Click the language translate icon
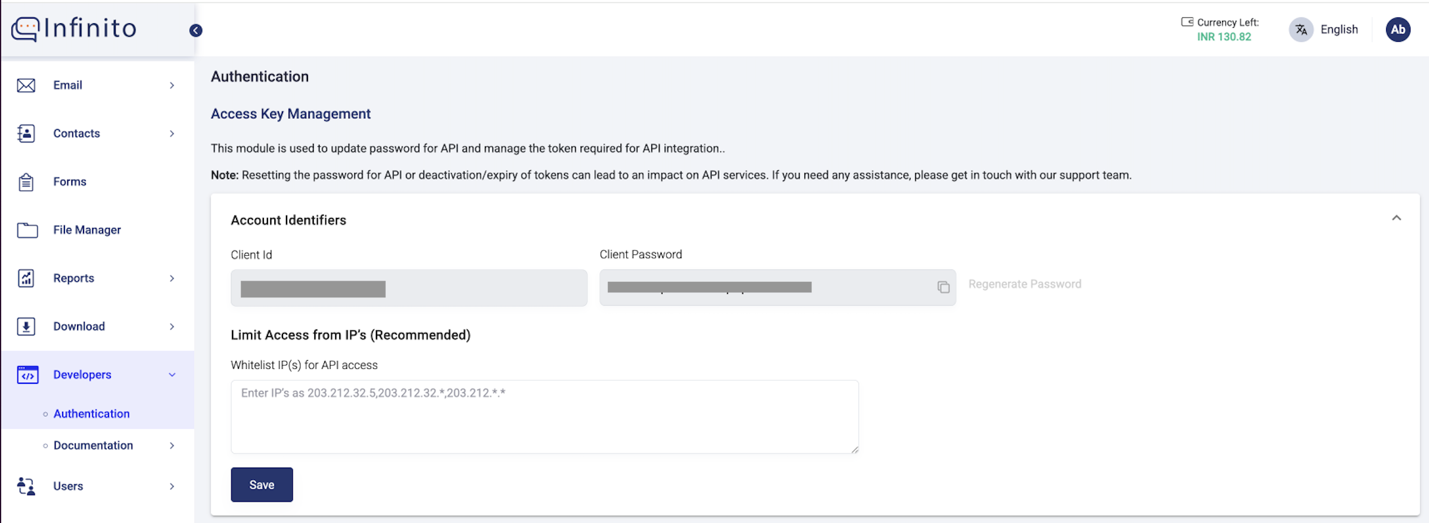The height and width of the screenshot is (523, 1429). 1301,30
